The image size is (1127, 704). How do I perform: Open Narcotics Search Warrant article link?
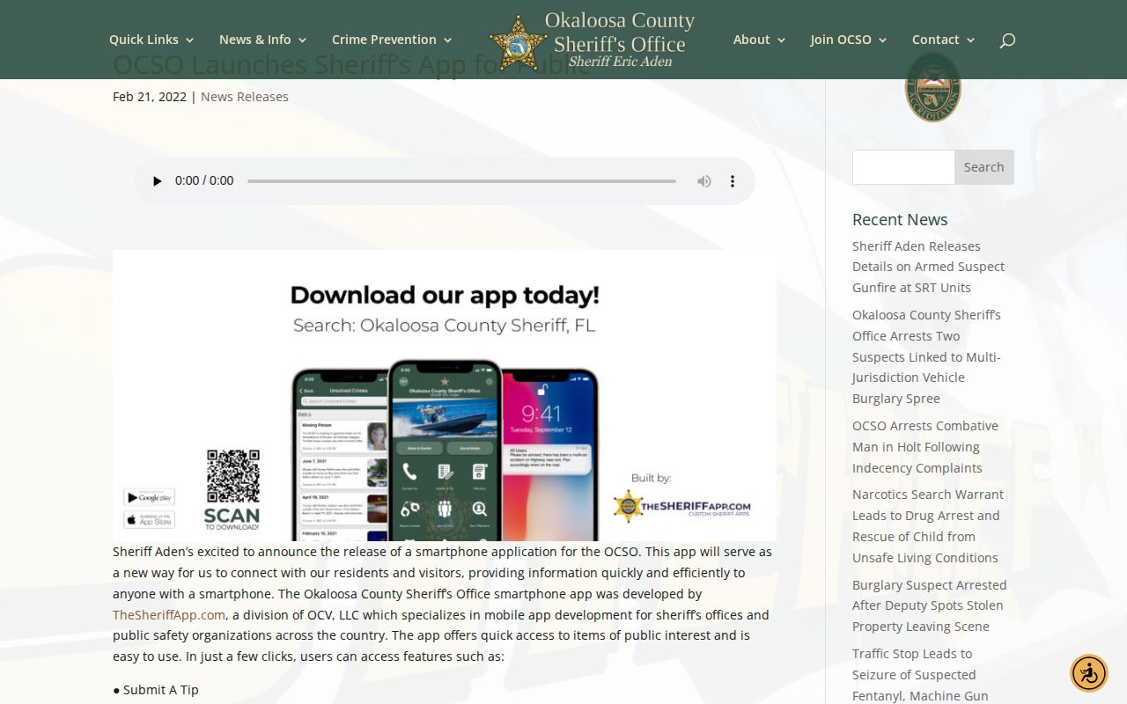point(928,526)
